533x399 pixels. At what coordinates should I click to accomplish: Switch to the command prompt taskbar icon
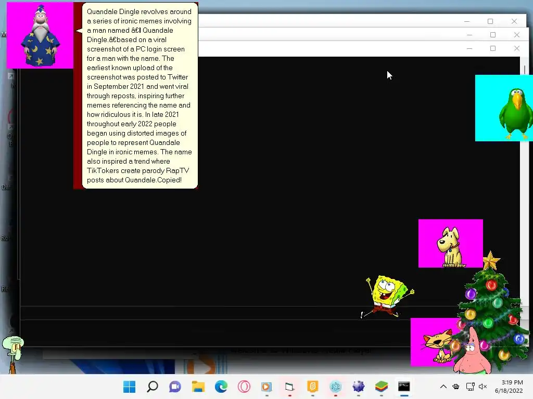tap(404, 387)
